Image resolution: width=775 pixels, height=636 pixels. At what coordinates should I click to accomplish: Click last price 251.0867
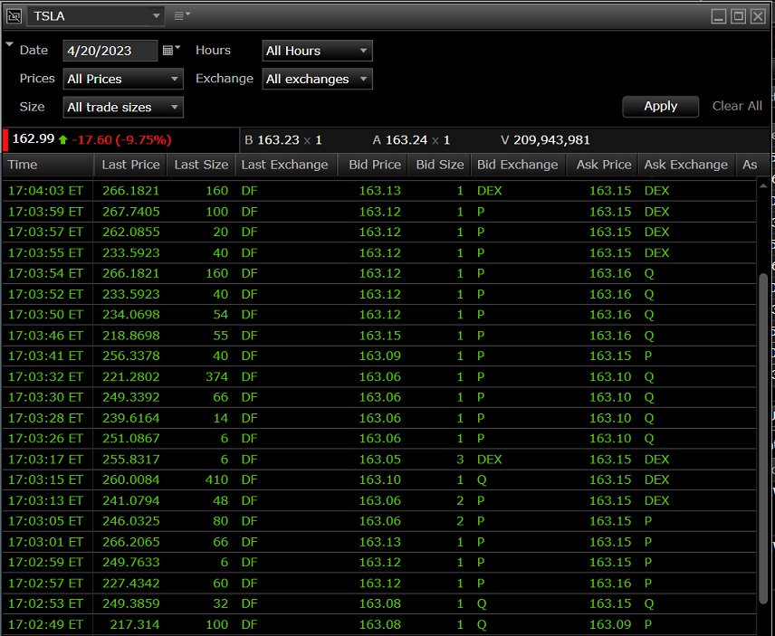[131, 439]
